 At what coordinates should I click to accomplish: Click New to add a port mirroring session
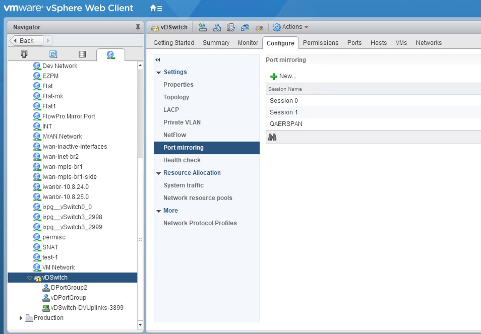(283, 76)
